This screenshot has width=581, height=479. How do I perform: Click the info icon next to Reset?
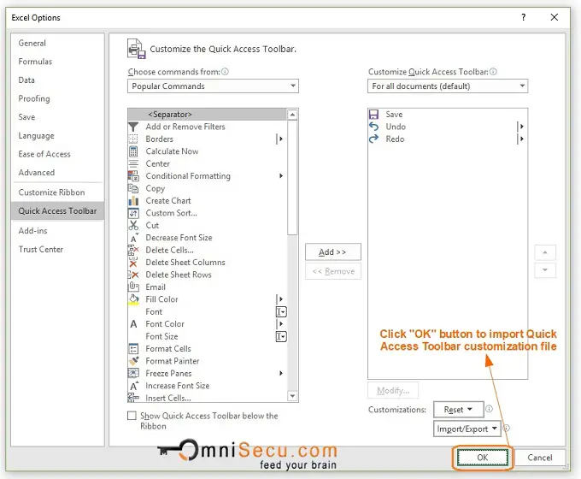coord(489,409)
